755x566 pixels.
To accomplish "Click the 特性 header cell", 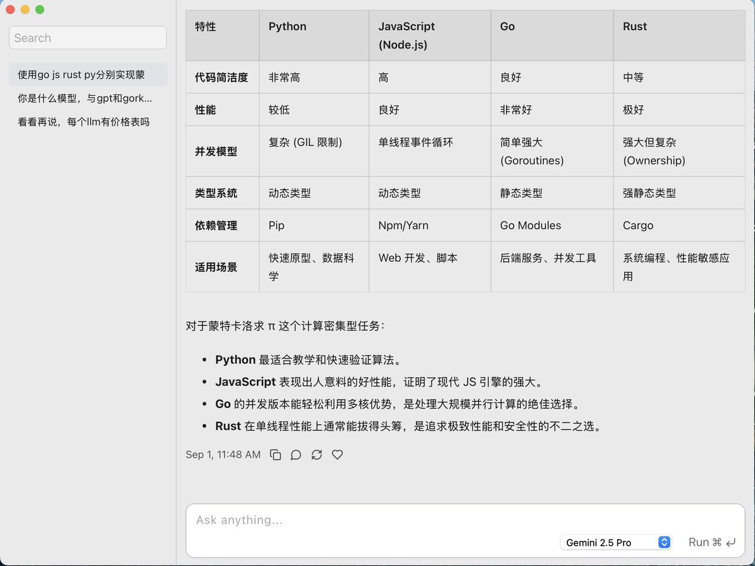I will click(223, 35).
